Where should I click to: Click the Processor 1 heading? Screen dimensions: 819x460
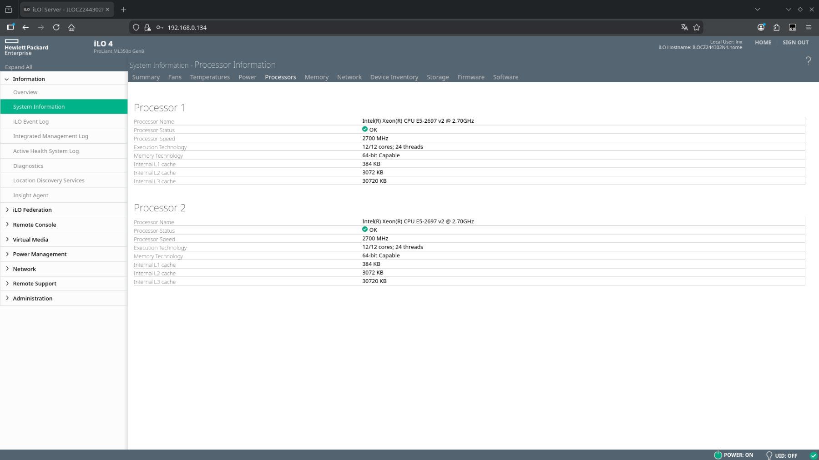point(159,108)
